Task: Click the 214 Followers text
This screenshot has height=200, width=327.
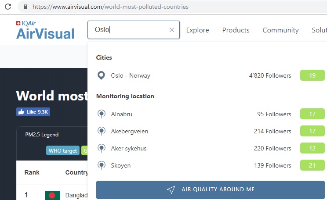Action: point(272,131)
